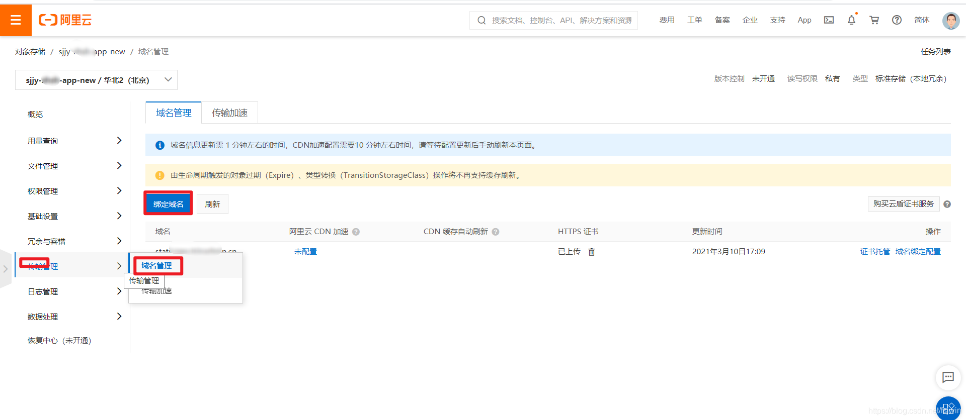Open the Cloud Shell terminal icon
Image resolution: width=966 pixels, height=420 pixels.
coord(829,20)
